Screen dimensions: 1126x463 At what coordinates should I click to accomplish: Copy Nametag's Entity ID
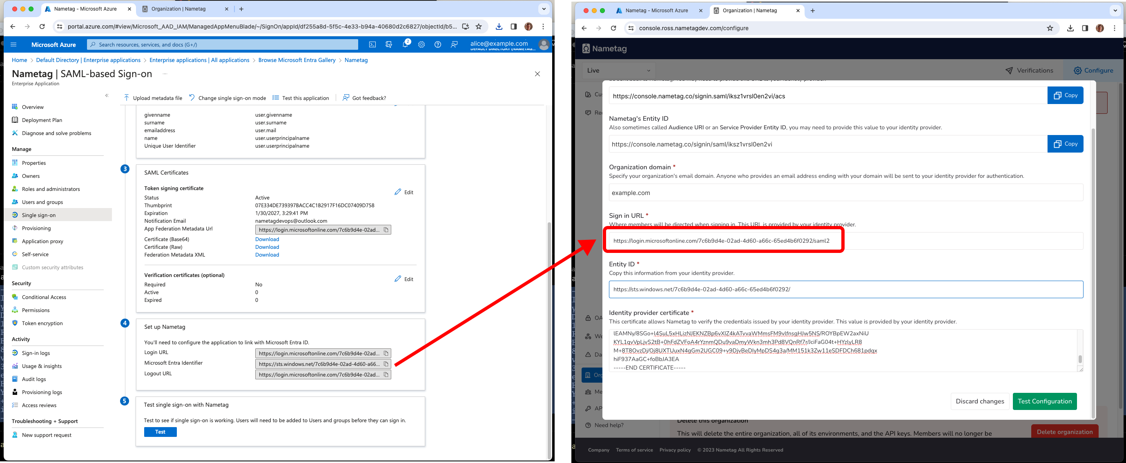tap(1065, 144)
